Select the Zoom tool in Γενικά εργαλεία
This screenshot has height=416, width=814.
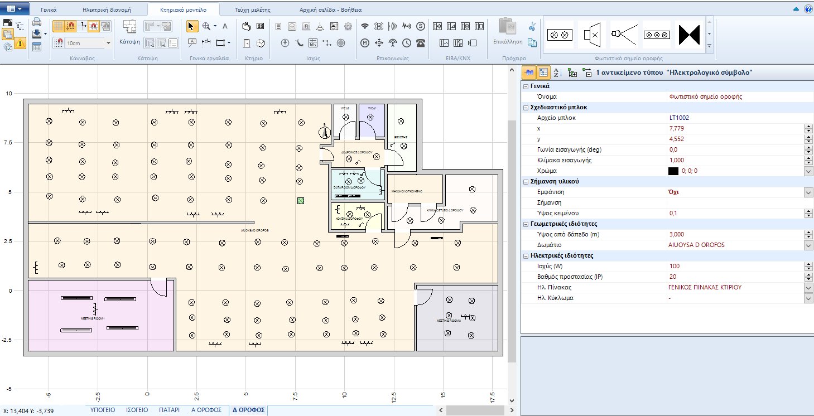point(205,26)
